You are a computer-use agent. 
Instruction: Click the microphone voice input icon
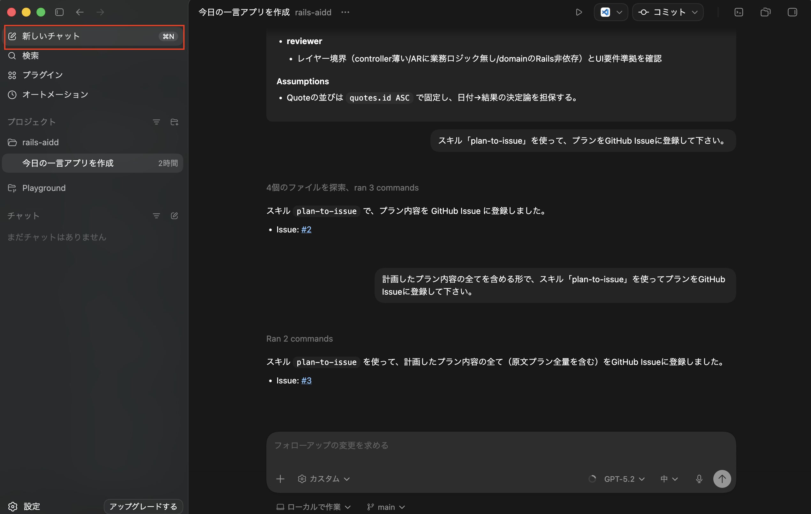click(x=699, y=479)
